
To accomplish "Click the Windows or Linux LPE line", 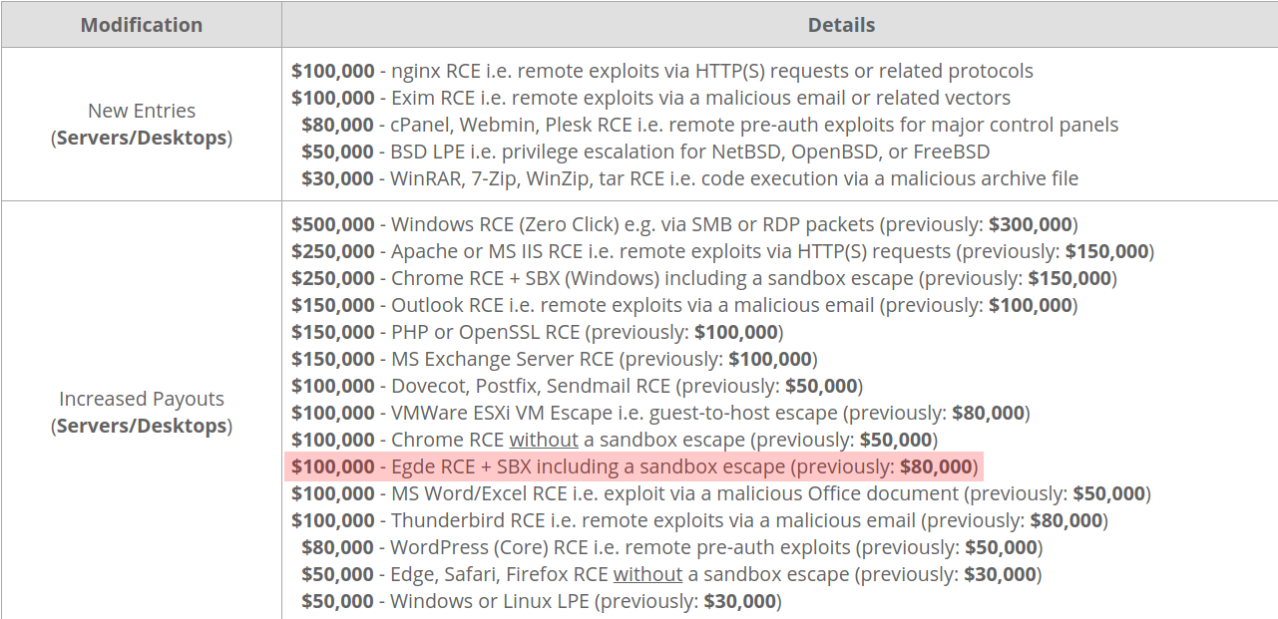I will (542, 601).
